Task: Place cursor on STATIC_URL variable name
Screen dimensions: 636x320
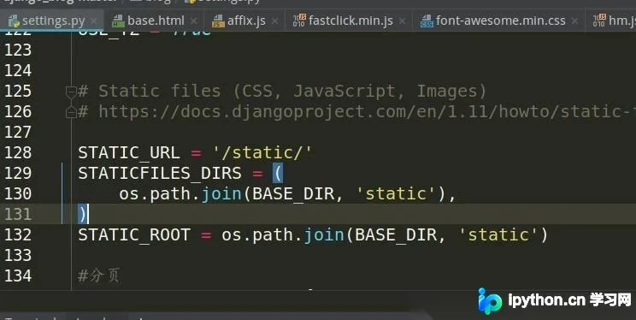Action: pyautogui.click(x=129, y=153)
